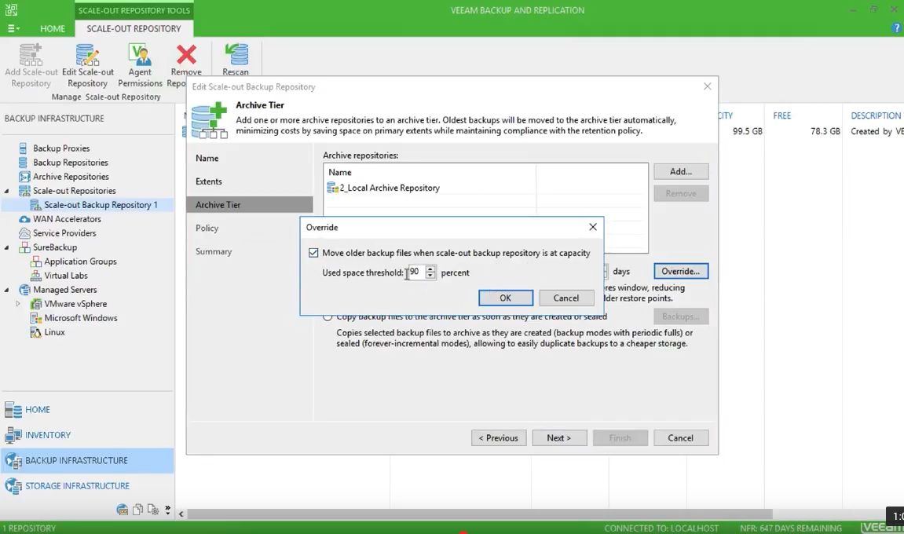Click the Next > wizard button

(559, 437)
